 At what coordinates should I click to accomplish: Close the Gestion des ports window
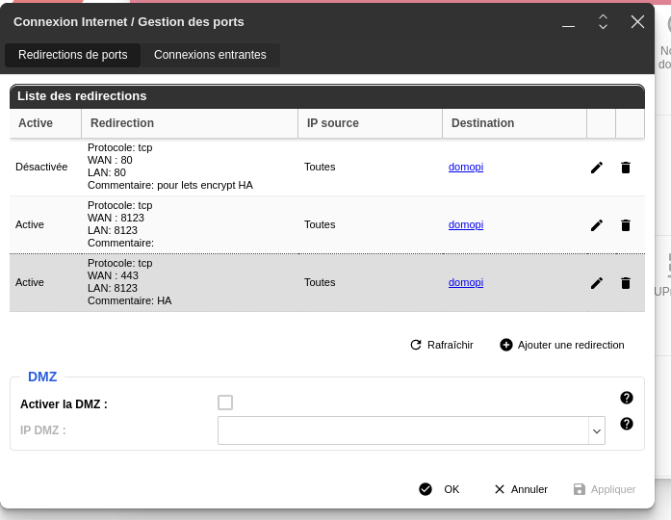coord(637,22)
